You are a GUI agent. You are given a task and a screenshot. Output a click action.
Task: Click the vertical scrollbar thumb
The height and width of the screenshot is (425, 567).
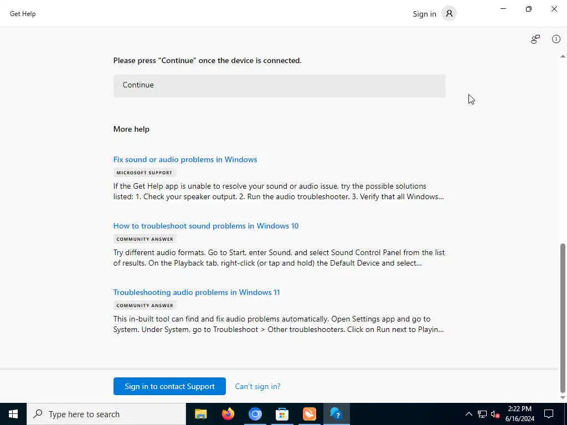click(563, 318)
